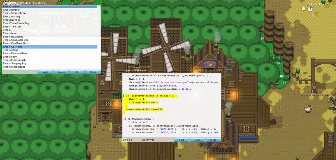The image size is (336, 160).
Task: Select Events/Discount Beer entry
Action: (50, 53)
